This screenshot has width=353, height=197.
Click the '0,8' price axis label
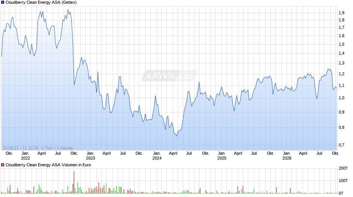[341, 128]
